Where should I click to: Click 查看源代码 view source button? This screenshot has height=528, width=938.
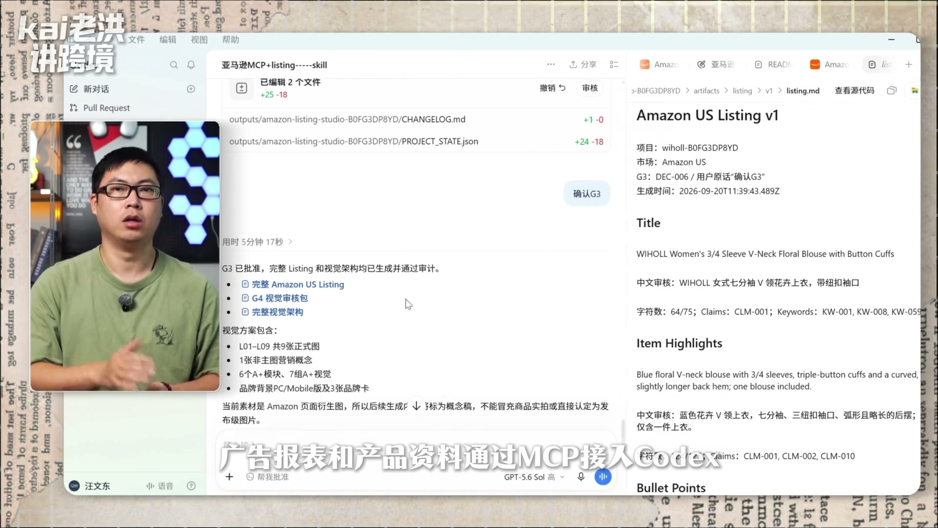tap(854, 91)
